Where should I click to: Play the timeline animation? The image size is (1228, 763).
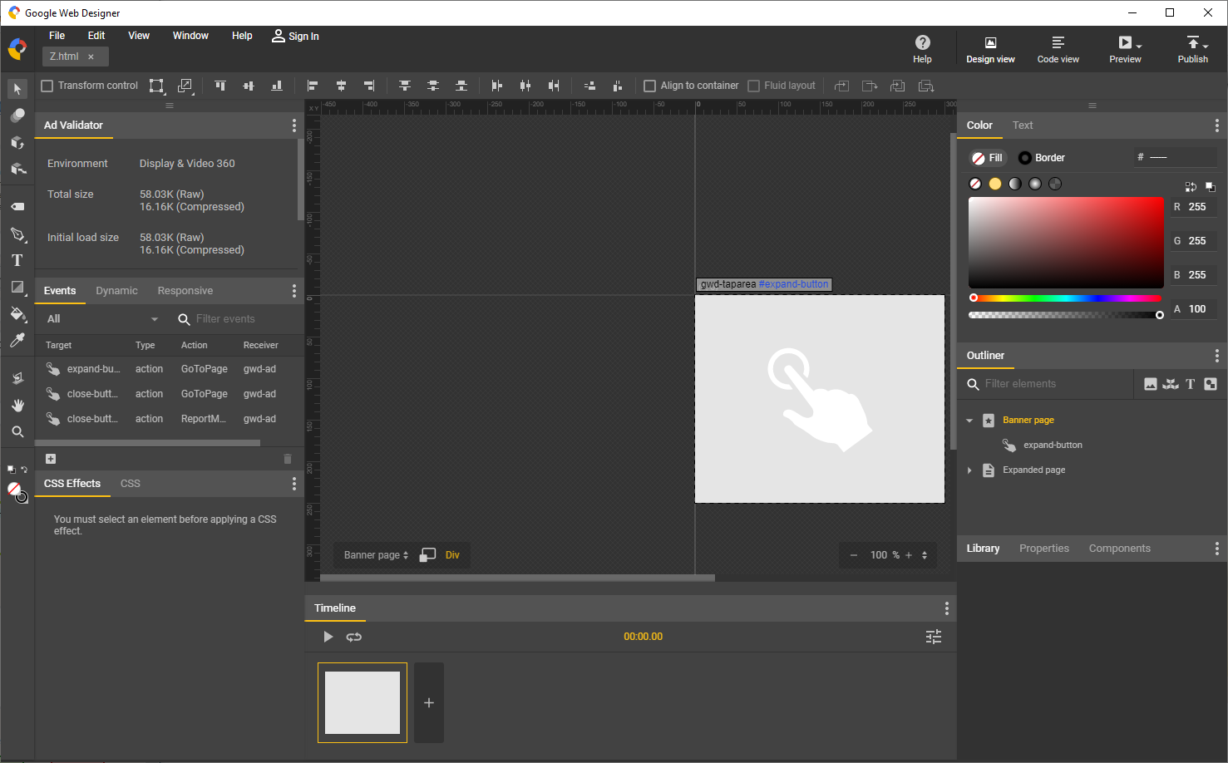click(328, 637)
